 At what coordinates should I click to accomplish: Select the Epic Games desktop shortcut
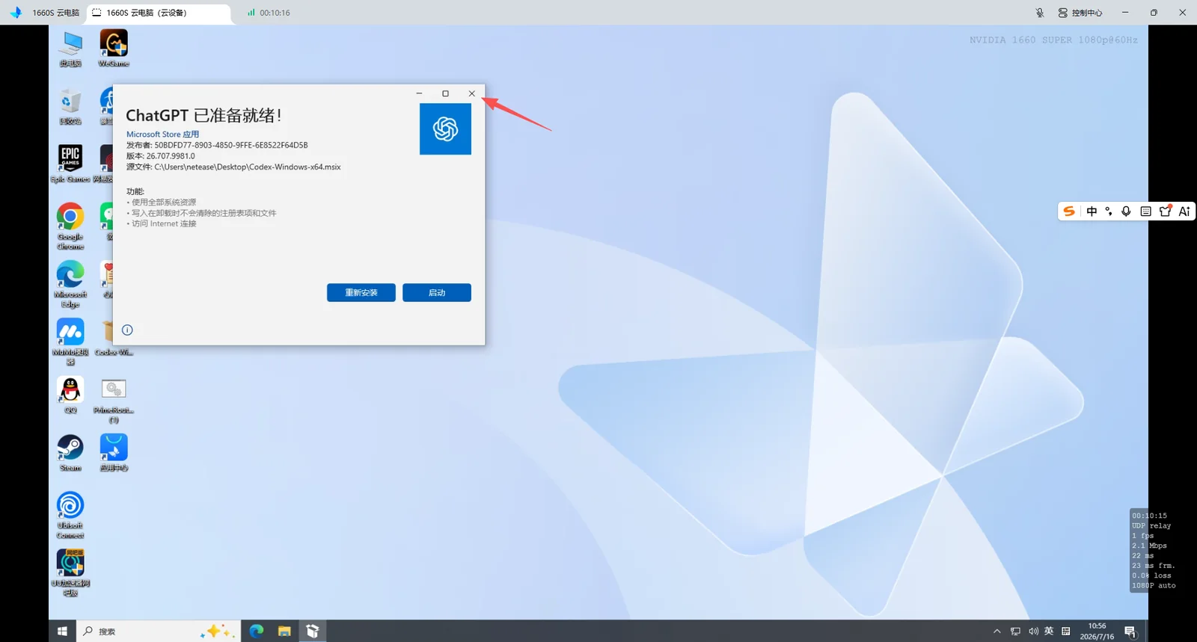[70, 164]
